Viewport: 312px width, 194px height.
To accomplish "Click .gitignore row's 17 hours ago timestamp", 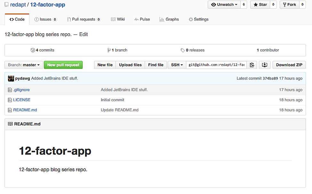I will 291,90.
